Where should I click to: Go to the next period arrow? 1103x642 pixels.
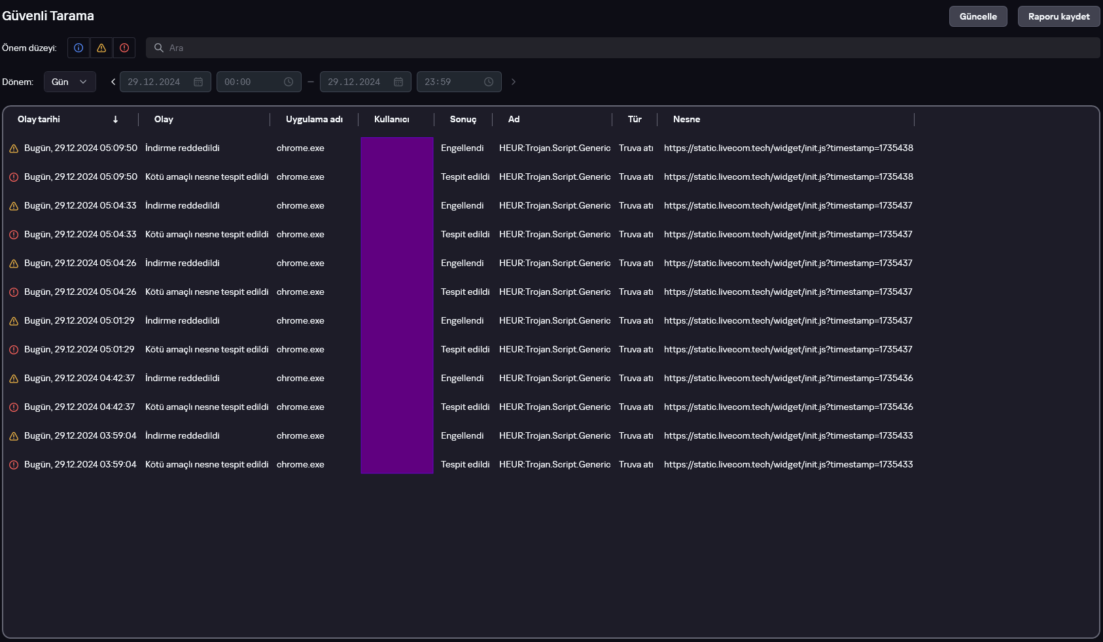tap(514, 82)
